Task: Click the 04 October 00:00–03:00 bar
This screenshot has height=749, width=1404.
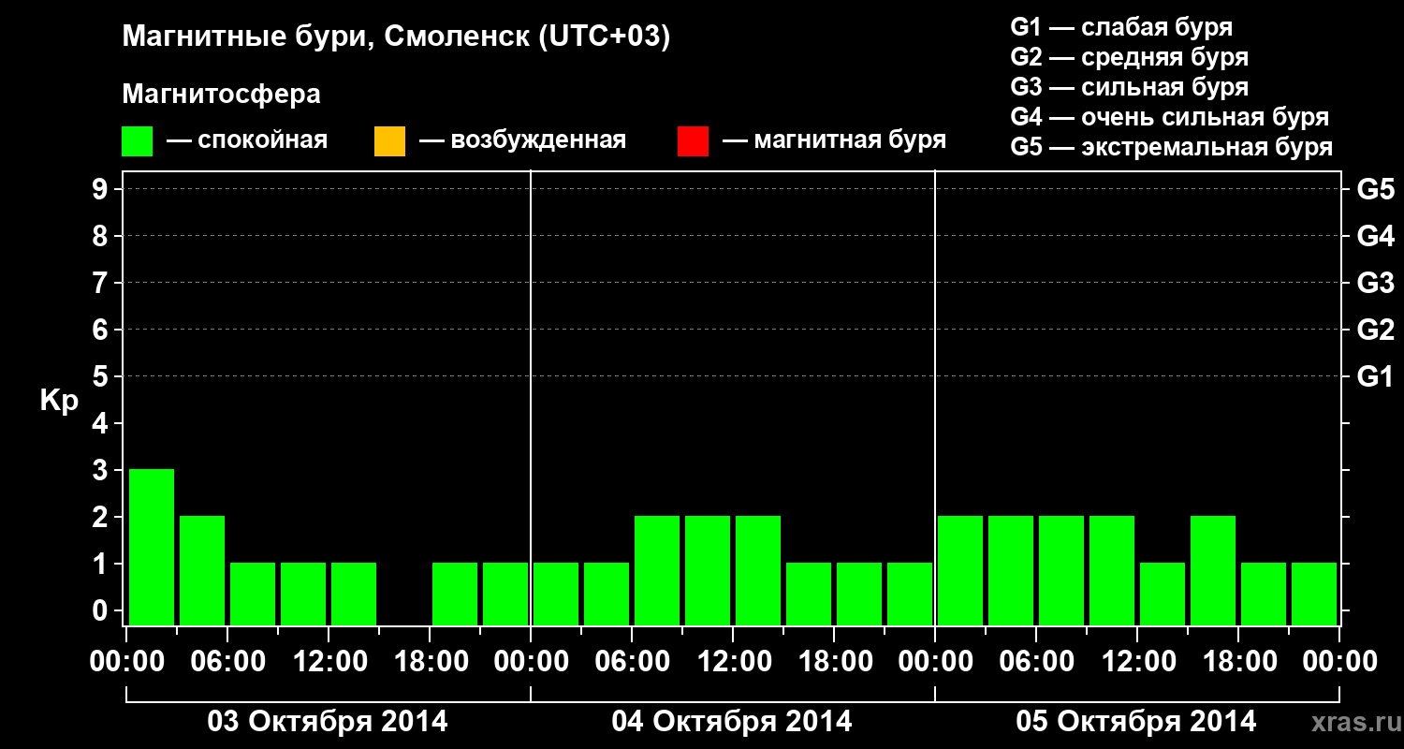Action: click(x=556, y=594)
